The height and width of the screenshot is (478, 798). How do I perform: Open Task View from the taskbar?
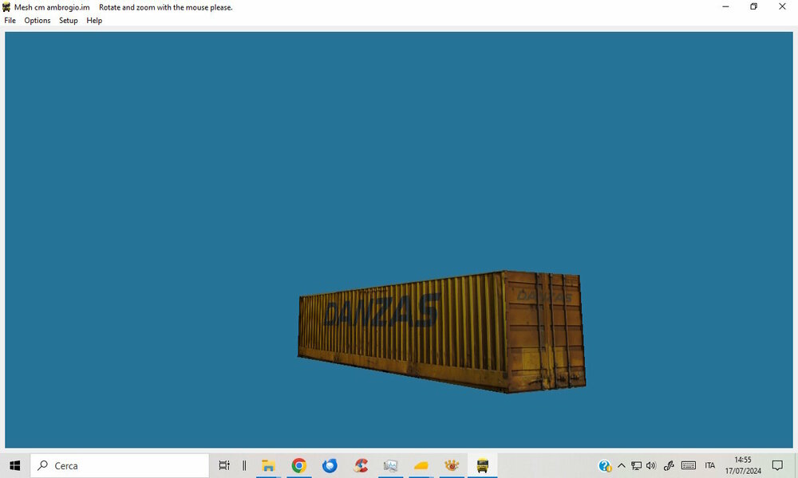224,465
